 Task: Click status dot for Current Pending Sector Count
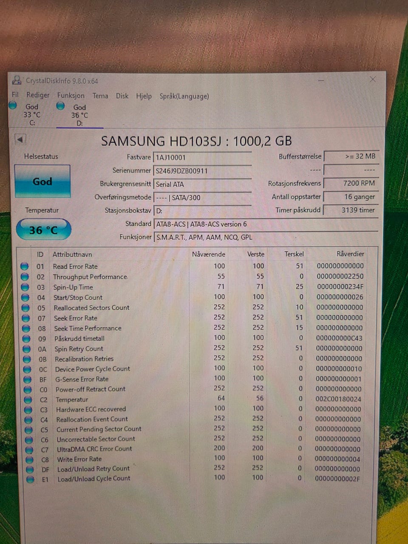(x=28, y=430)
